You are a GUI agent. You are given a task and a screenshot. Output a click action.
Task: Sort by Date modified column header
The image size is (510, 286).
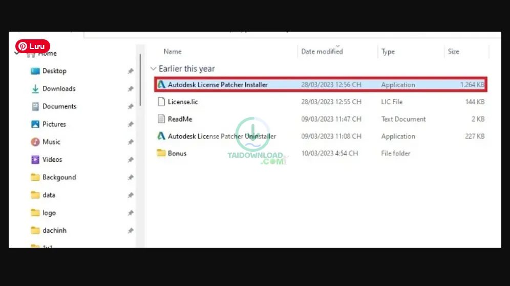(322, 52)
